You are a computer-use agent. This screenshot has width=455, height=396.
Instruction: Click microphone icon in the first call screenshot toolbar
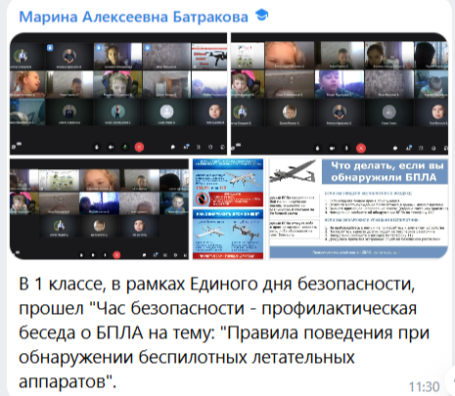(97, 148)
